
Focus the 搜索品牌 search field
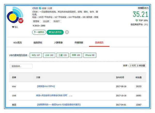point(21,66)
